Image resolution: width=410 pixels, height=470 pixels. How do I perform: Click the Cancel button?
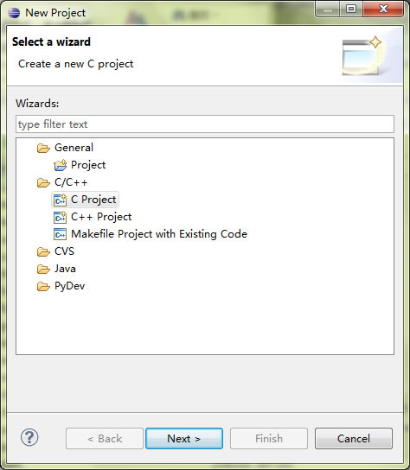point(354,439)
